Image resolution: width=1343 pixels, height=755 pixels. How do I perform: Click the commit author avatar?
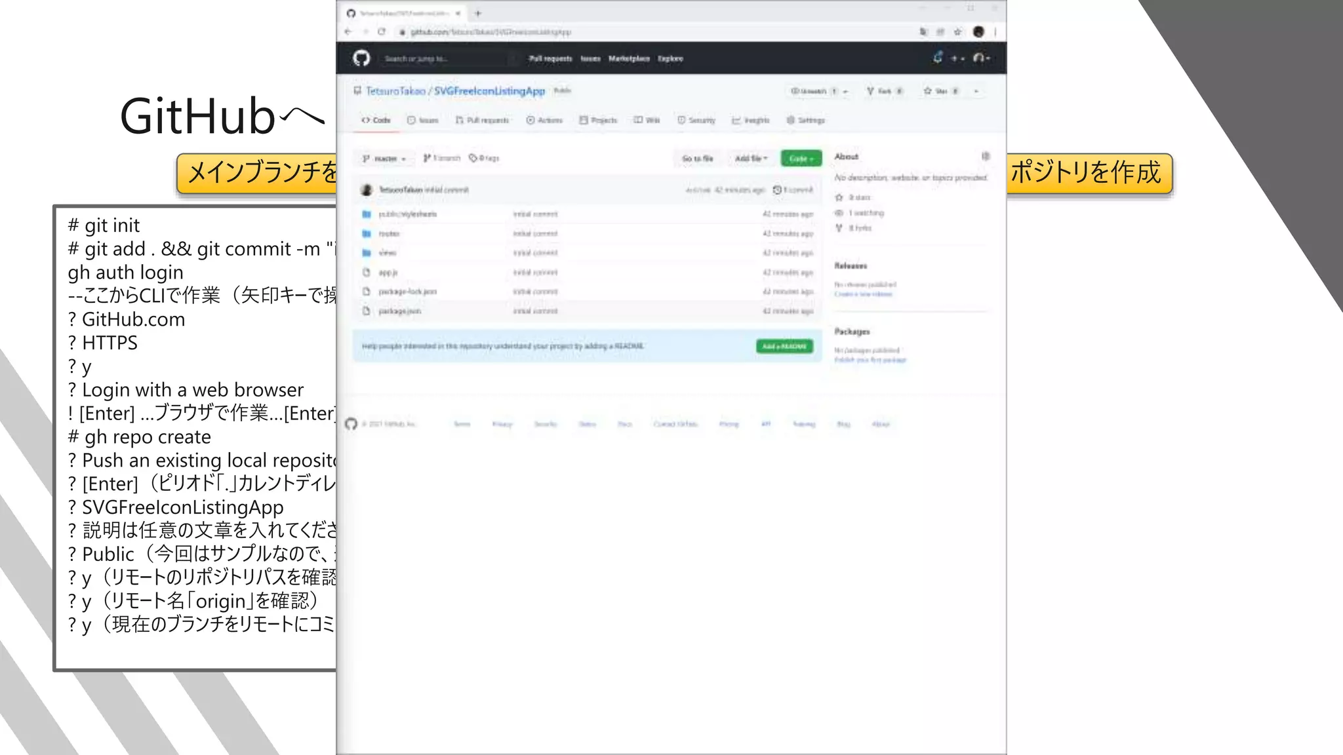[x=367, y=190]
